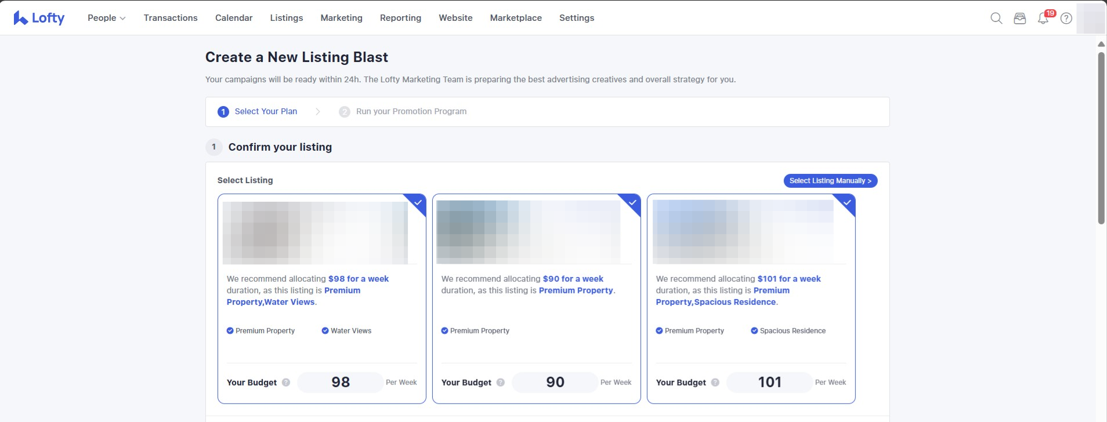Click help icon beside $101 Your Budget
1107x422 pixels.
(715, 383)
